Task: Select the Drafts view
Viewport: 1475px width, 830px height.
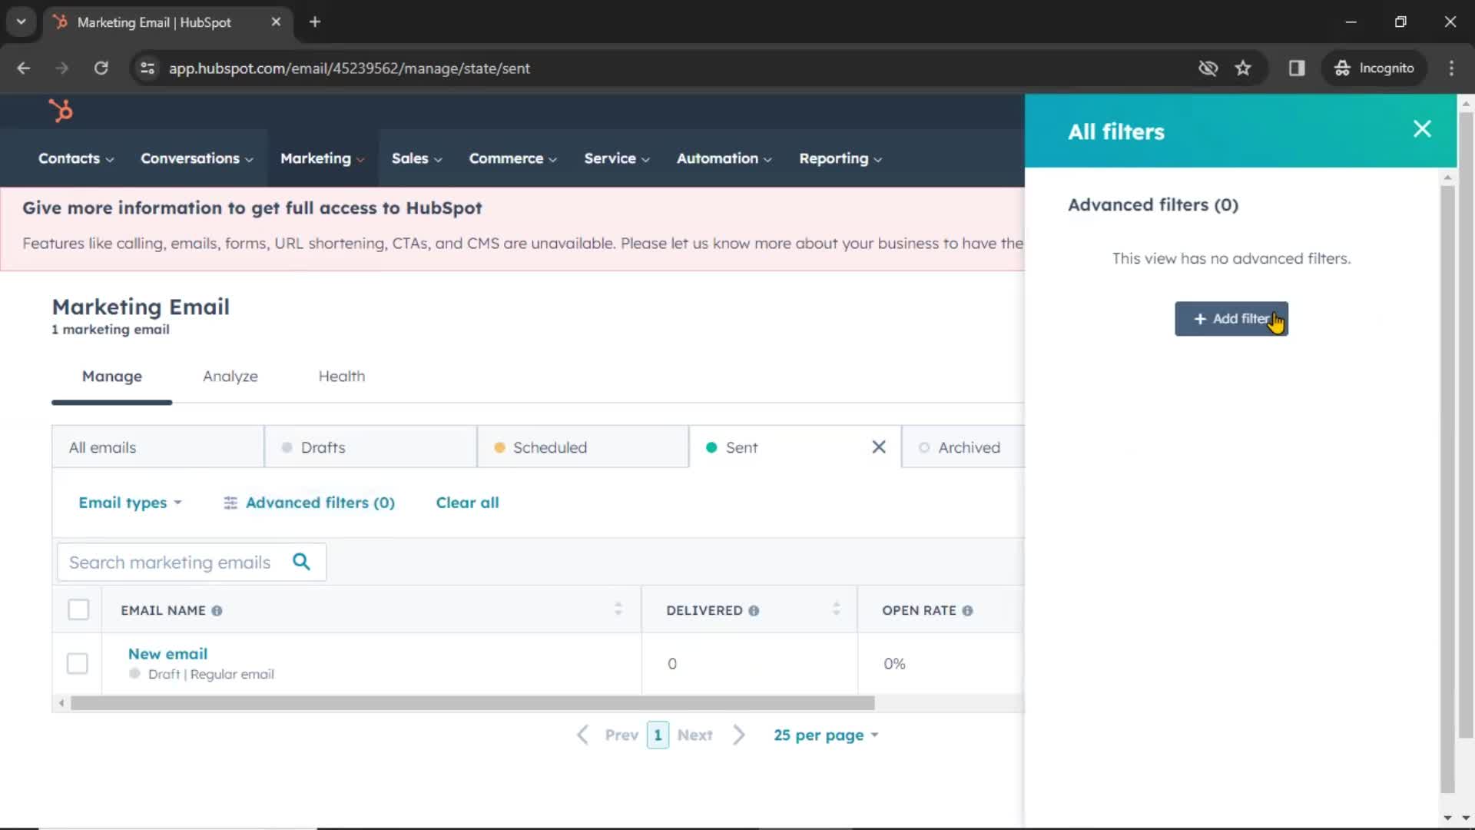Action: pos(371,447)
